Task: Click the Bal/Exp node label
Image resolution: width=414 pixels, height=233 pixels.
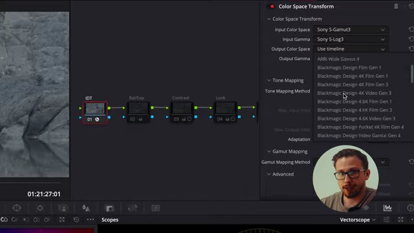Action: coord(136,98)
